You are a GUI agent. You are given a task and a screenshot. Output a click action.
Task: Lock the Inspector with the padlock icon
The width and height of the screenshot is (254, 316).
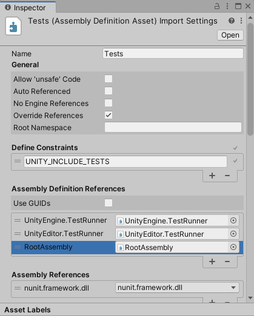pos(217,6)
